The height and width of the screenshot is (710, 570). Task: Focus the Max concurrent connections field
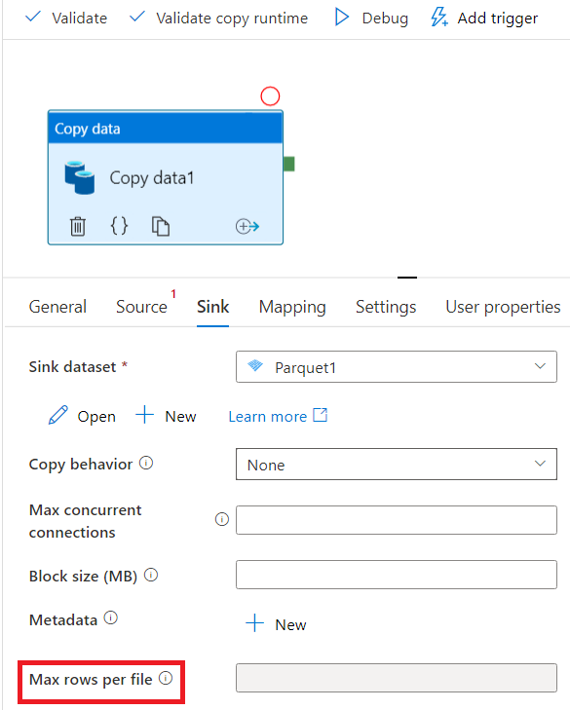[397, 520]
